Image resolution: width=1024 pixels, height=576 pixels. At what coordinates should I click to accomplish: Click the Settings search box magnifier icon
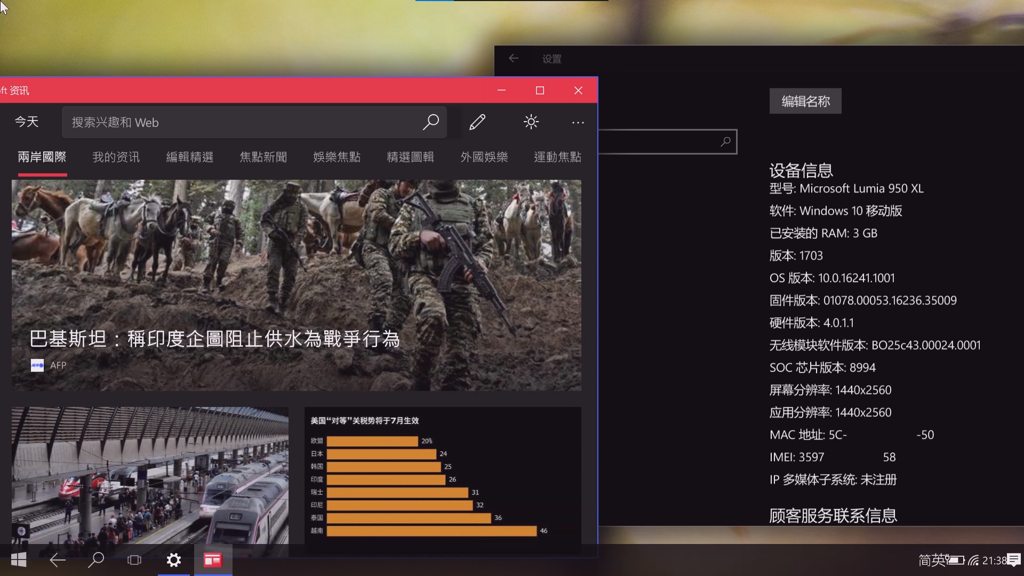pos(725,142)
